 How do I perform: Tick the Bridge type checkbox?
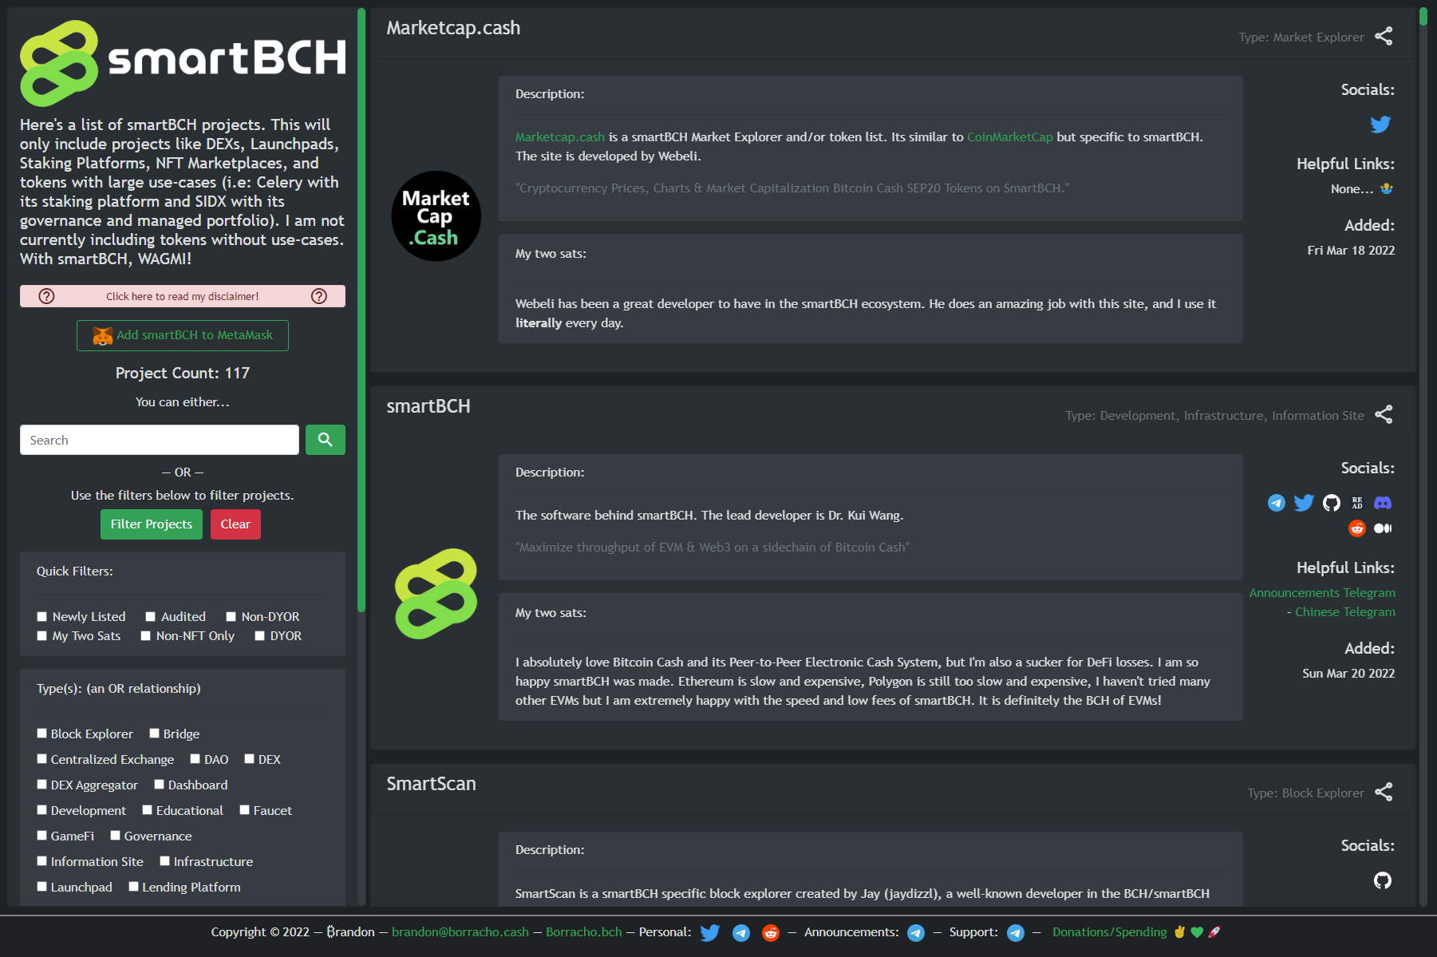155,734
